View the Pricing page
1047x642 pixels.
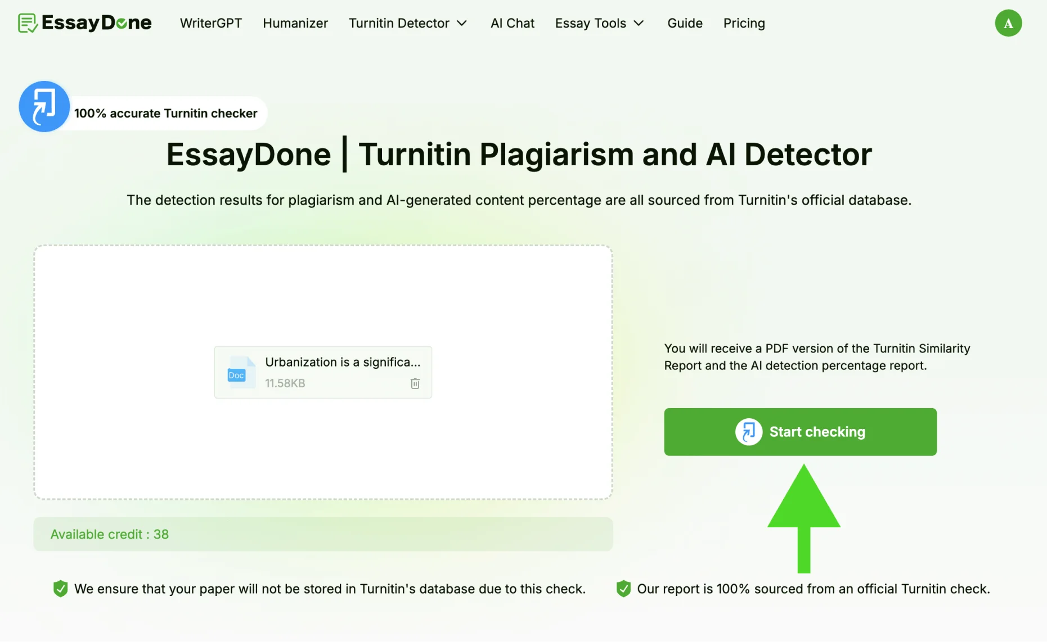coord(744,23)
